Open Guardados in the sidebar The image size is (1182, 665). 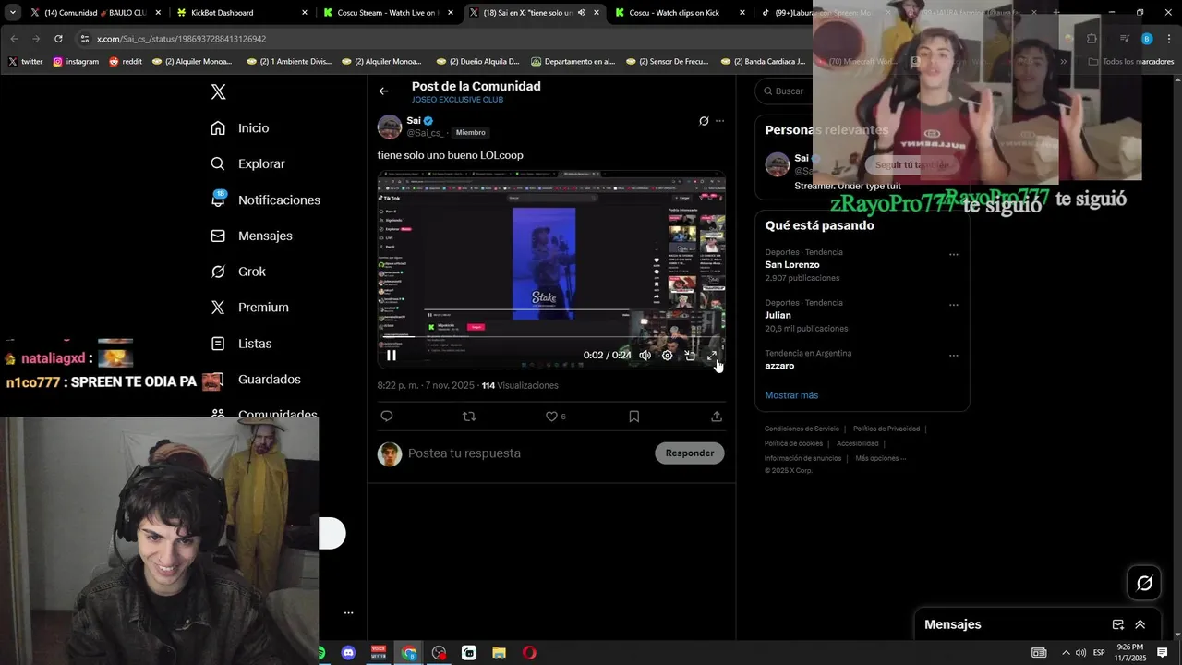coord(256,380)
